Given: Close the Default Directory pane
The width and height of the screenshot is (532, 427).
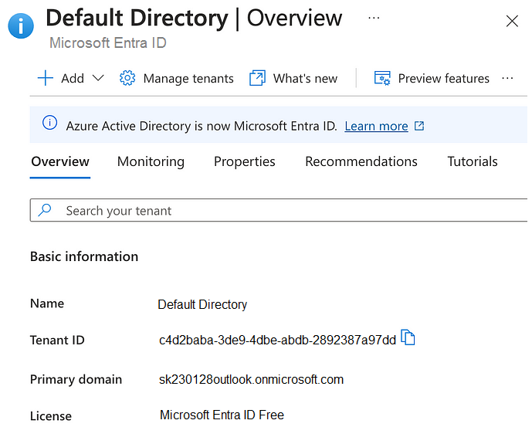Looking at the screenshot, I should 511,21.
